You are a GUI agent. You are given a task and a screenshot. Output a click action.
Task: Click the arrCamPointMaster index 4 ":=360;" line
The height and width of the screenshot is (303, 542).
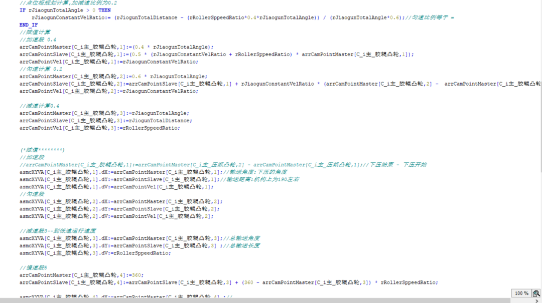(x=82, y=275)
